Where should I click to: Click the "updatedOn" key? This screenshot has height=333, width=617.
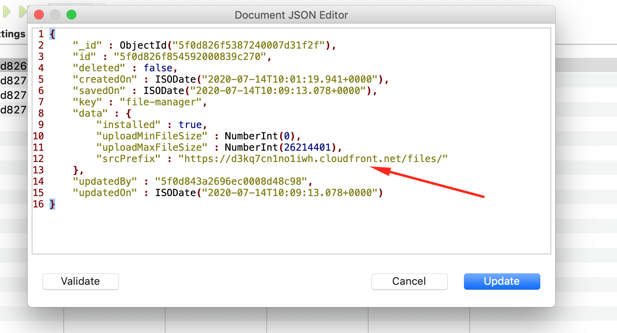coord(105,193)
